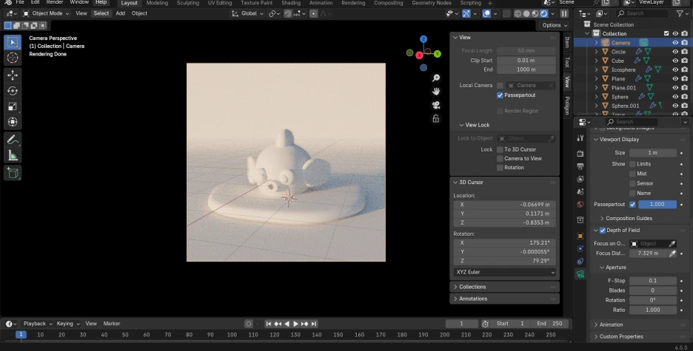Click the F-Stop value field
The height and width of the screenshot is (351, 693).
pyautogui.click(x=652, y=281)
